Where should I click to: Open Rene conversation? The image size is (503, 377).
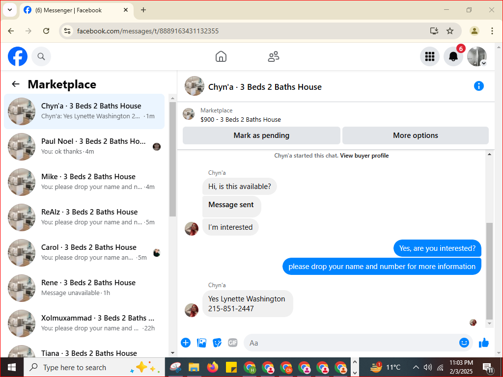[x=84, y=288]
